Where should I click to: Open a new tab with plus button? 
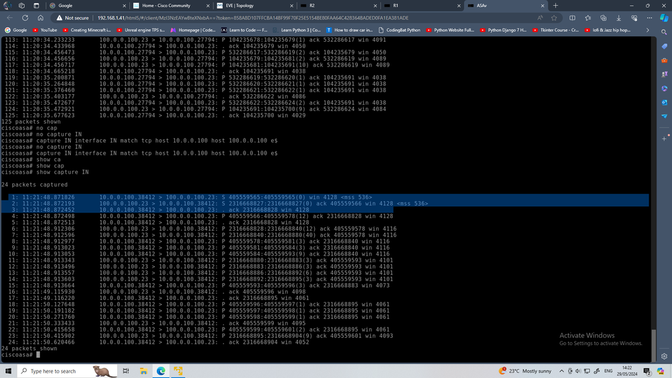pyautogui.click(x=556, y=5)
